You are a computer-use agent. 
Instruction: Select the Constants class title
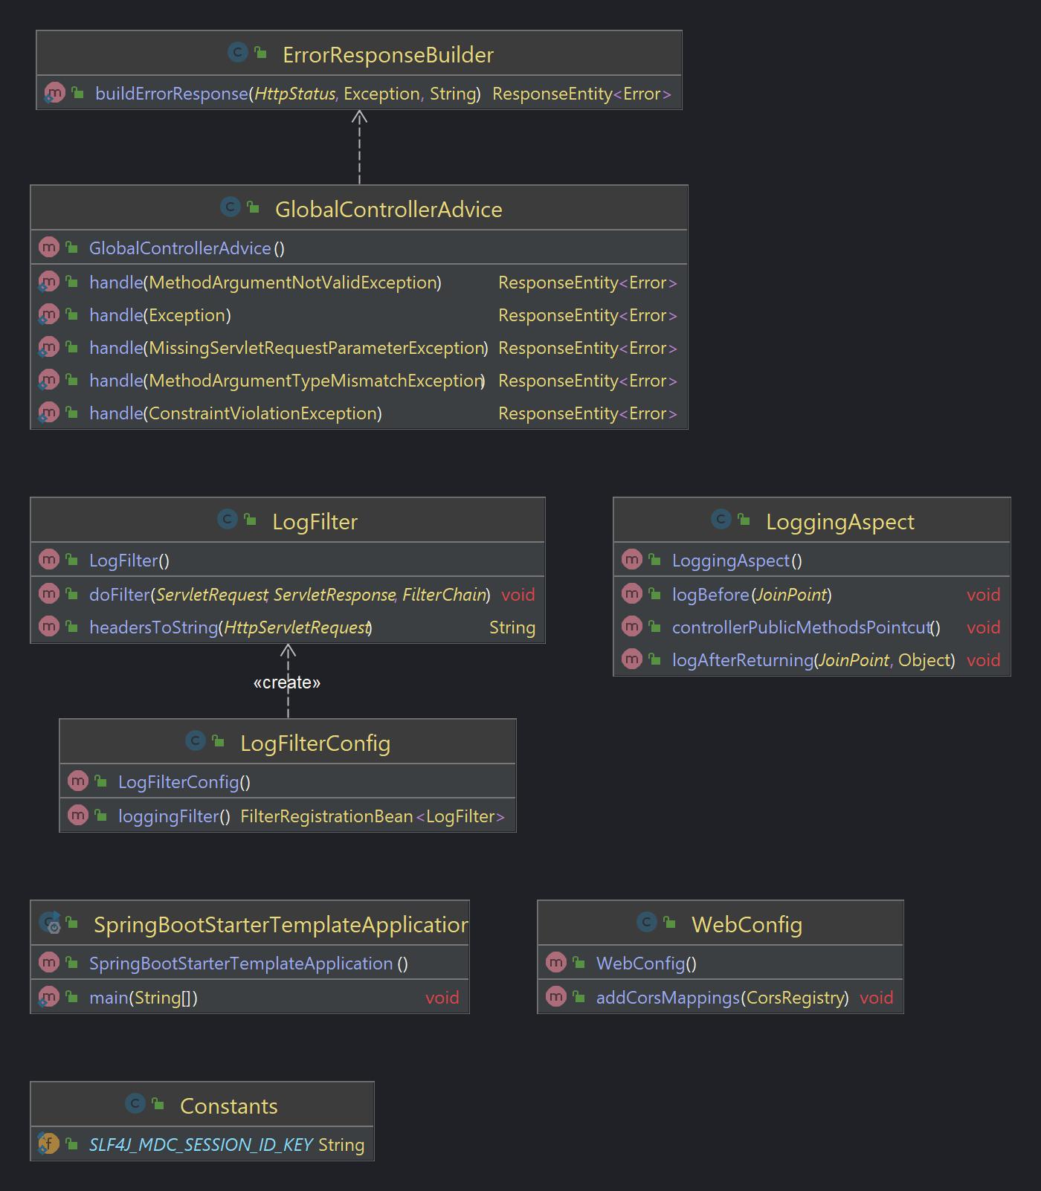(229, 1106)
